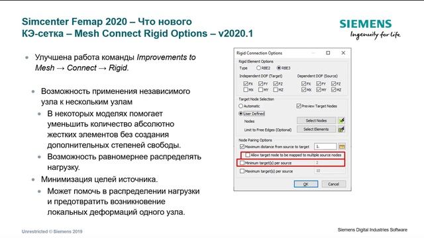This screenshot has width=424, height=238.
Task: Click the measure distance icon beside distance field
Action: [342, 147]
